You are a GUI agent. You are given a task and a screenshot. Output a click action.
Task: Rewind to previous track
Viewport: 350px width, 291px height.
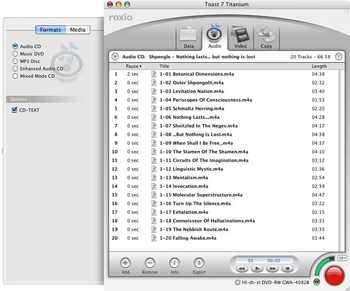coord(242,268)
